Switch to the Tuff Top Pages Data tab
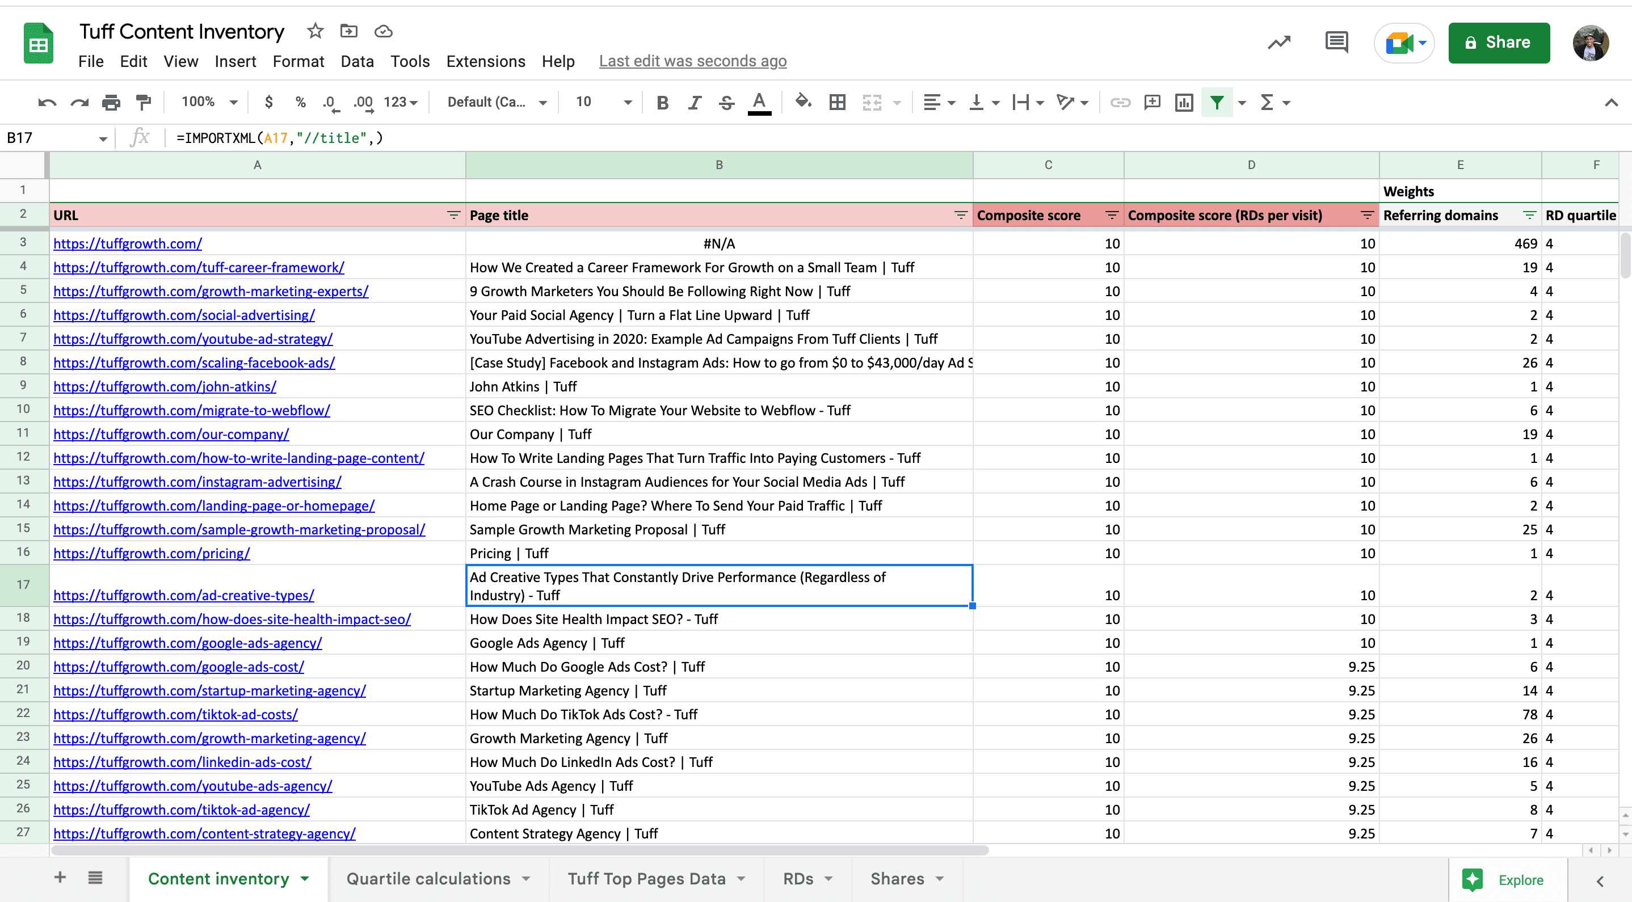The width and height of the screenshot is (1632, 902). point(646,879)
